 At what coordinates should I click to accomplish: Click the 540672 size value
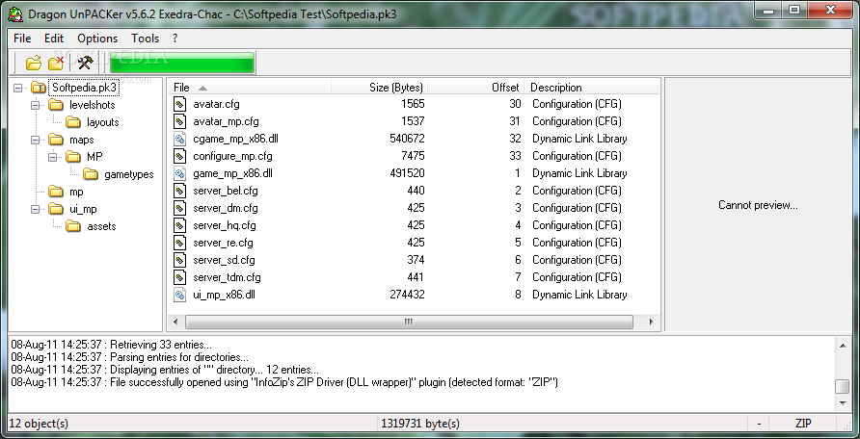[x=407, y=139]
